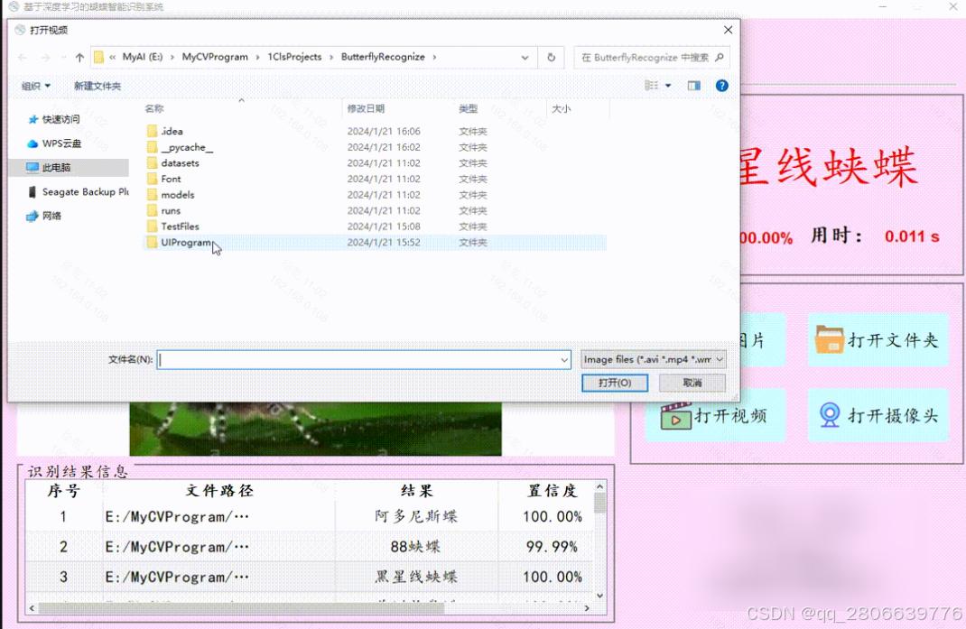Click 打开视频 button in main window
This screenshot has height=629, width=966.
(x=715, y=416)
